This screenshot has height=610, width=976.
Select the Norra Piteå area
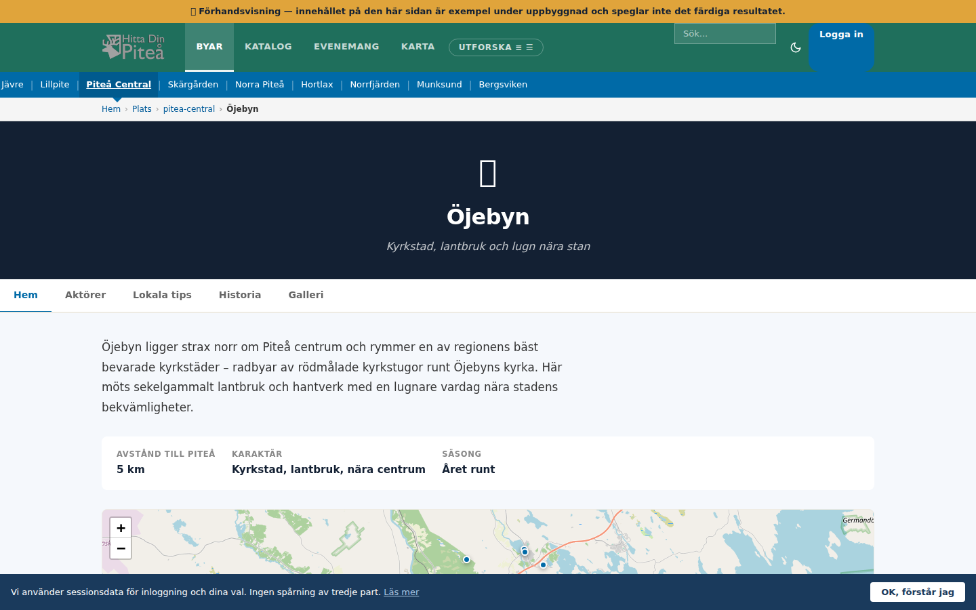point(260,85)
